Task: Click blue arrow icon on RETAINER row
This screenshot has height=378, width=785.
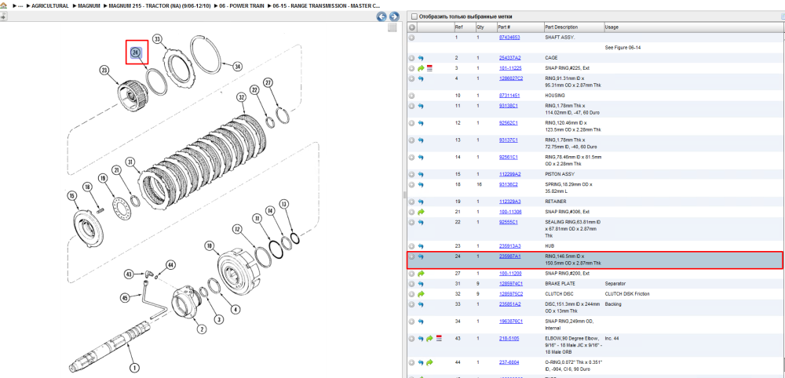Action: click(421, 202)
